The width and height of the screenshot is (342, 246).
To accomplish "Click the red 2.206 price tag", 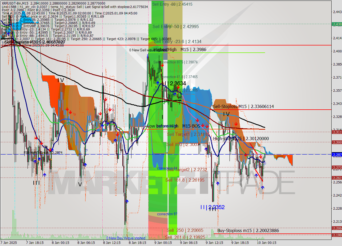I will tap(337, 228).
